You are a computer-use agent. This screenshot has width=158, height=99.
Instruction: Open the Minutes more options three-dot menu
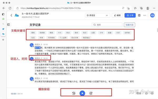tap(145, 15)
